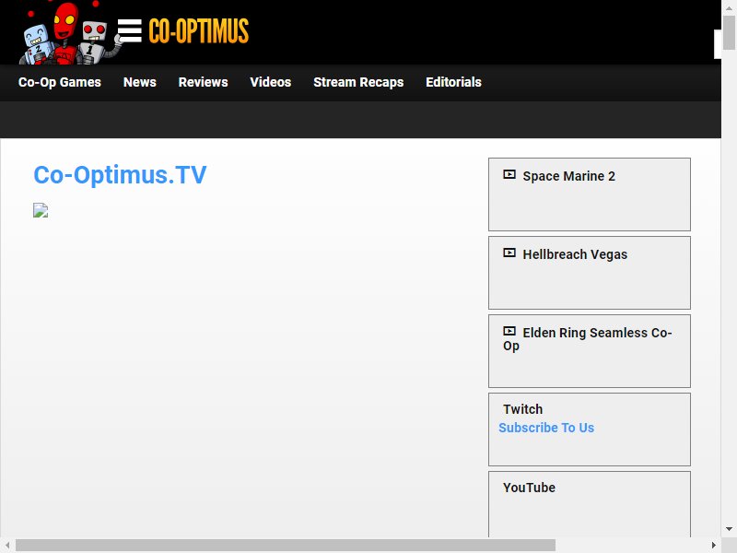
Task: Click video icon beside Space Marine 2
Action: (x=509, y=175)
